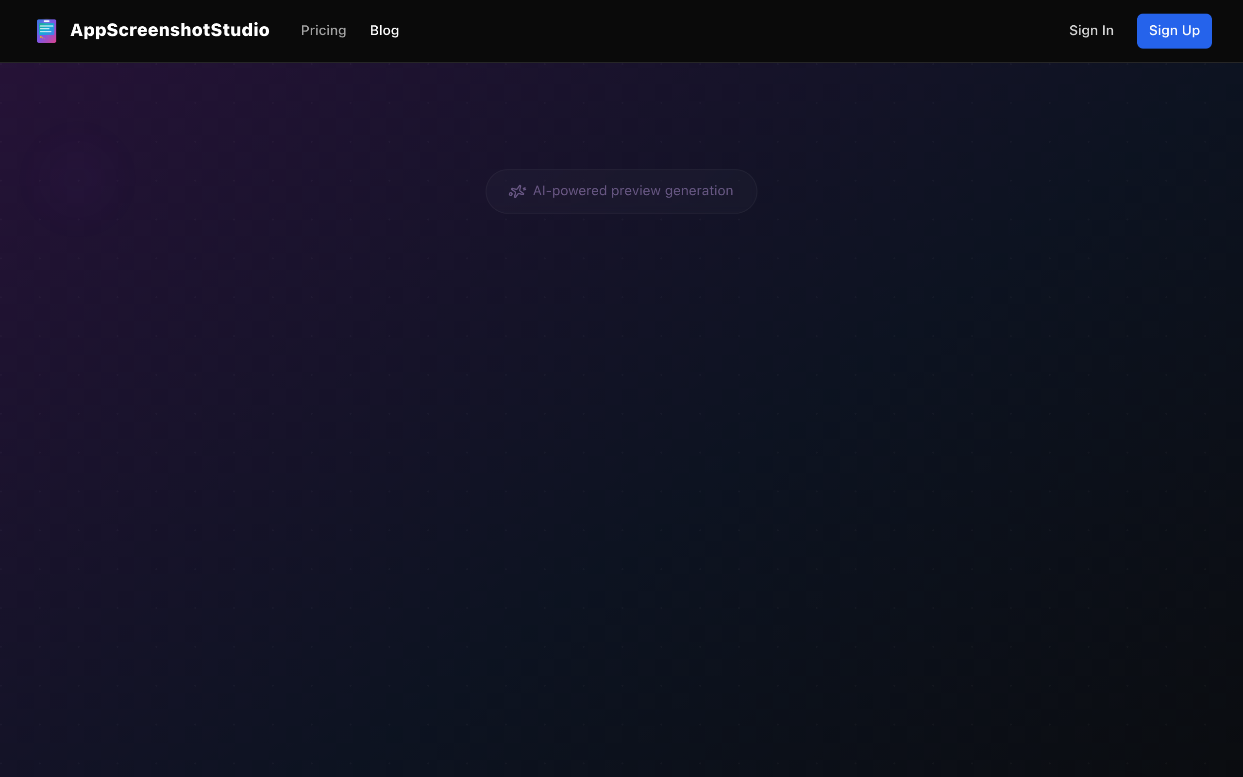Click the AppScreenshotStudio wordmark
The height and width of the screenshot is (777, 1243).
click(169, 30)
